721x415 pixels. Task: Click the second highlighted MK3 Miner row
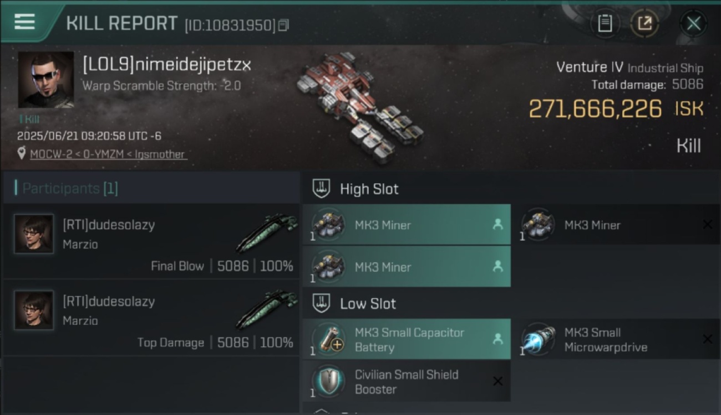coord(407,266)
